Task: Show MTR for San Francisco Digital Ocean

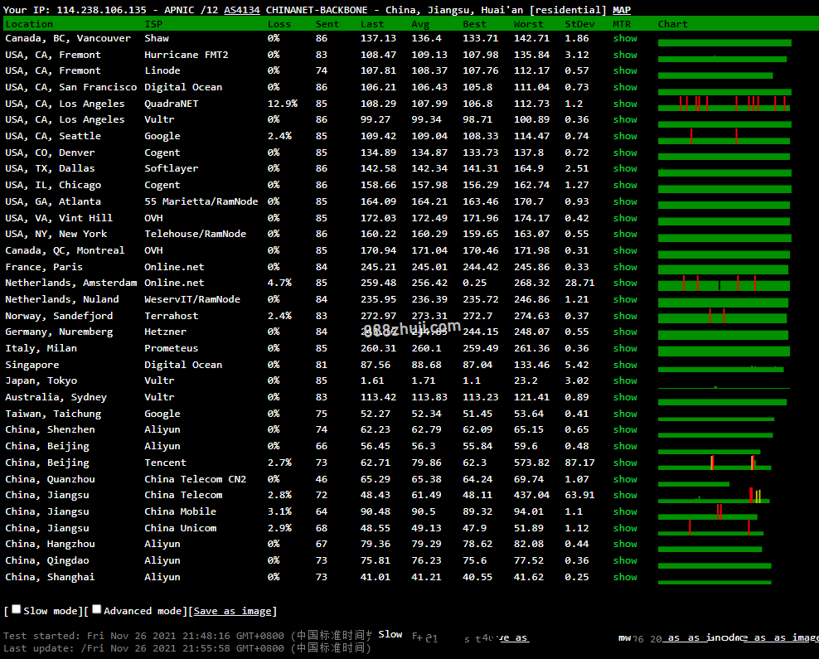Action: click(x=625, y=87)
